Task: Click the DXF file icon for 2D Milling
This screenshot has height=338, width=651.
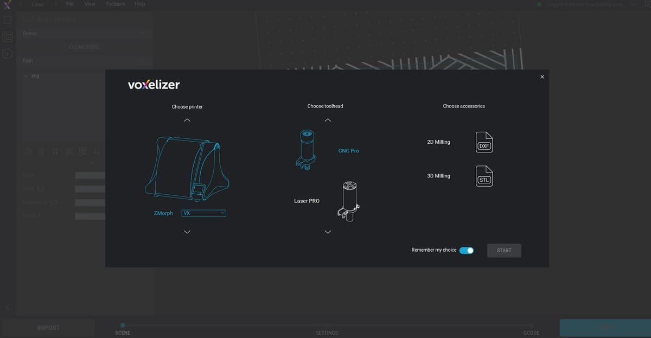Action: coord(484,142)
